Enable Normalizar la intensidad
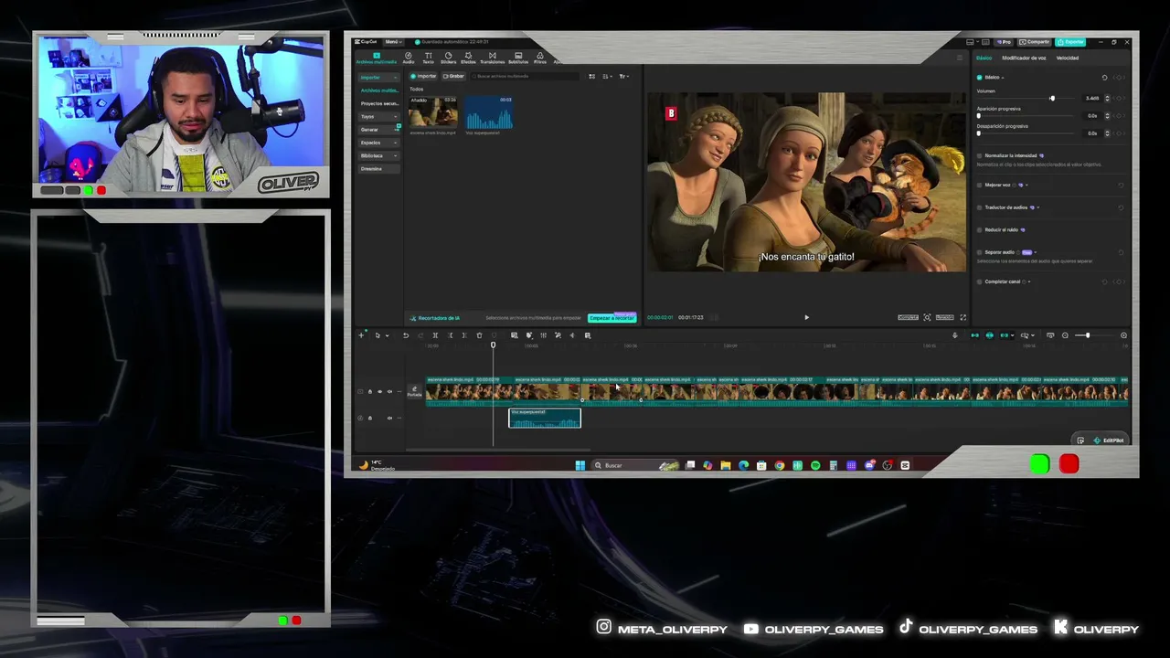Image resolution: width=1170 pixels, height=658 pixels. pyautogui.click(x=979, y=155)
